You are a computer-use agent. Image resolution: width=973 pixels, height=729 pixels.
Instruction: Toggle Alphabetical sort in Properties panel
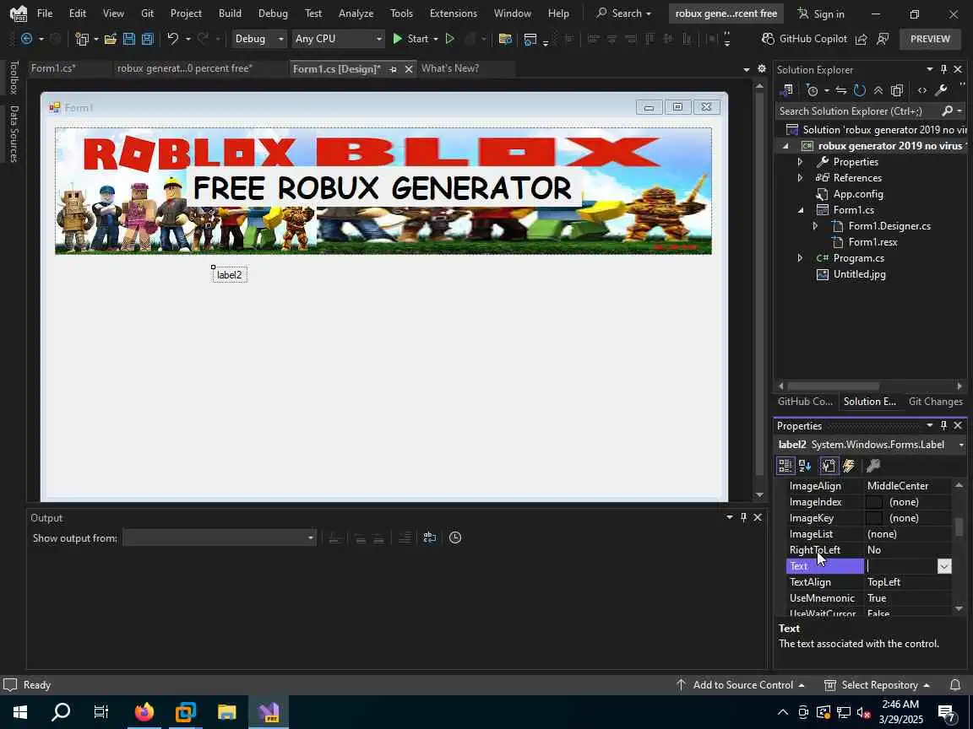[x=805, y=466]
